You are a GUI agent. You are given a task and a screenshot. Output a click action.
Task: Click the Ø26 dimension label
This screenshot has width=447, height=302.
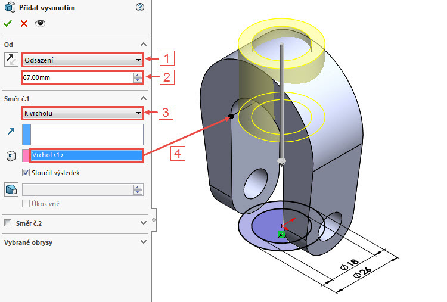[362, 272]
